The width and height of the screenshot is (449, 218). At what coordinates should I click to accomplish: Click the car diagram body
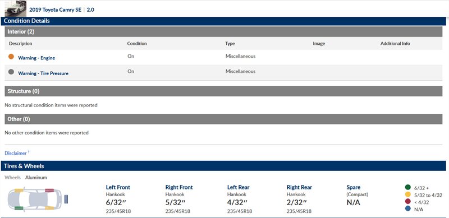(x=34, y=199)
